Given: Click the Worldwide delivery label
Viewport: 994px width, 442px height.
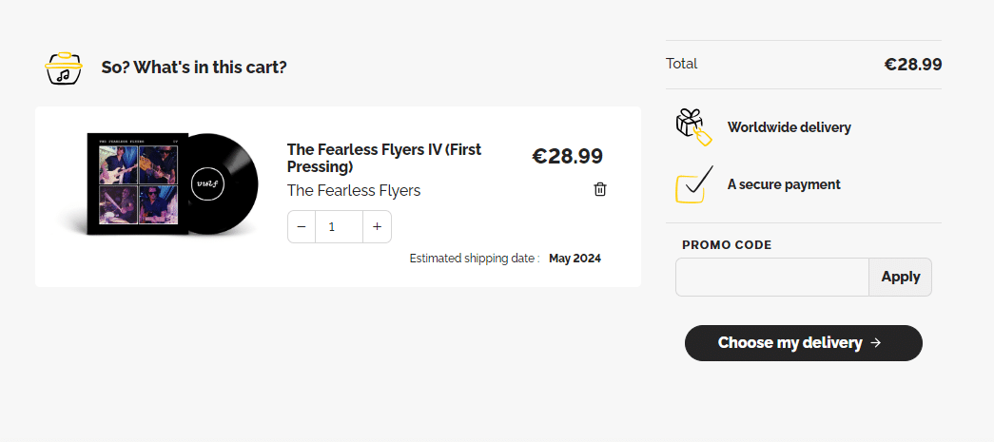Looking at the screenshot, I should coord(789,127).
